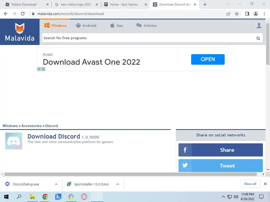The height and width of the screenshot is (202, 270).
Task: View site info via padlock icon
Action: tap(33, 14)
